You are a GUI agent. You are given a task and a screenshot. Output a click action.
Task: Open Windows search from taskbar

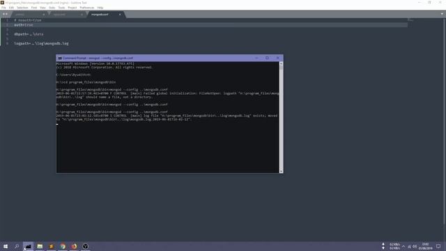[x=17, y=246]
